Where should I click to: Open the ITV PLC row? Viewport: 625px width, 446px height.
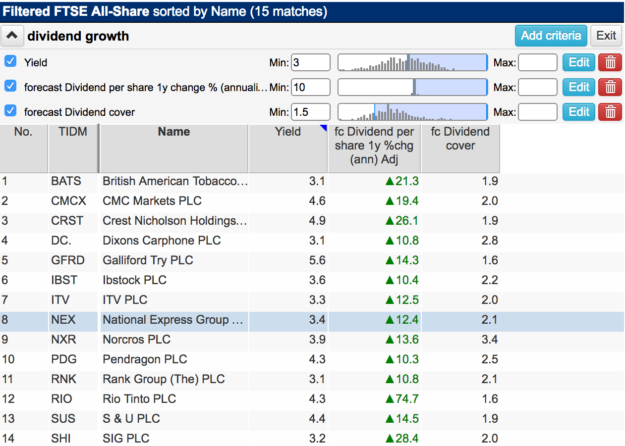pos(125,300)
